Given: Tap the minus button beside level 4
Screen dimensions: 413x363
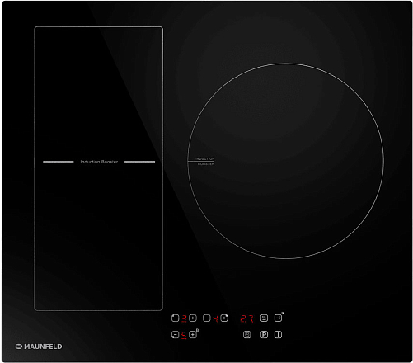Looking at the screenshot, I should (x=207, y=318).
